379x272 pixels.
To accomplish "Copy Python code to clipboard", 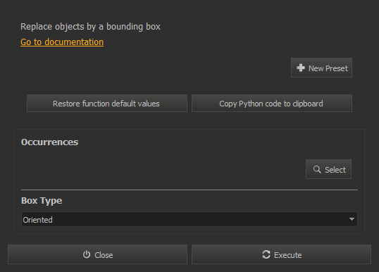I will click(272, 104).
